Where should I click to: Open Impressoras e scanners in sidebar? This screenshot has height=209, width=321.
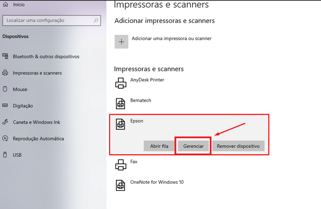(37, 73)
